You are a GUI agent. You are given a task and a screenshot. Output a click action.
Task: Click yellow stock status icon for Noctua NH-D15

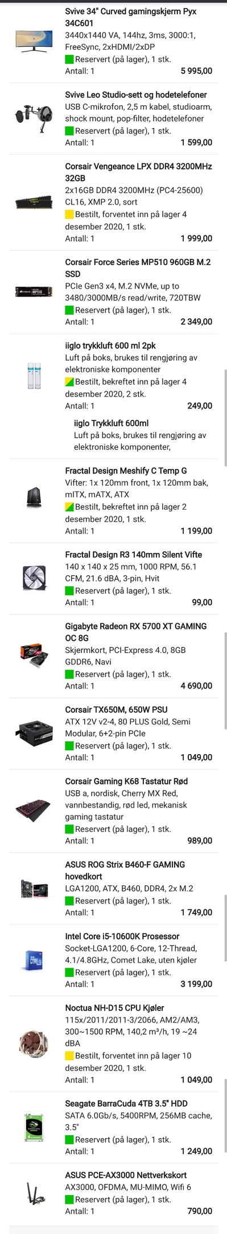pyautogui.click(x=69, y=1056)
